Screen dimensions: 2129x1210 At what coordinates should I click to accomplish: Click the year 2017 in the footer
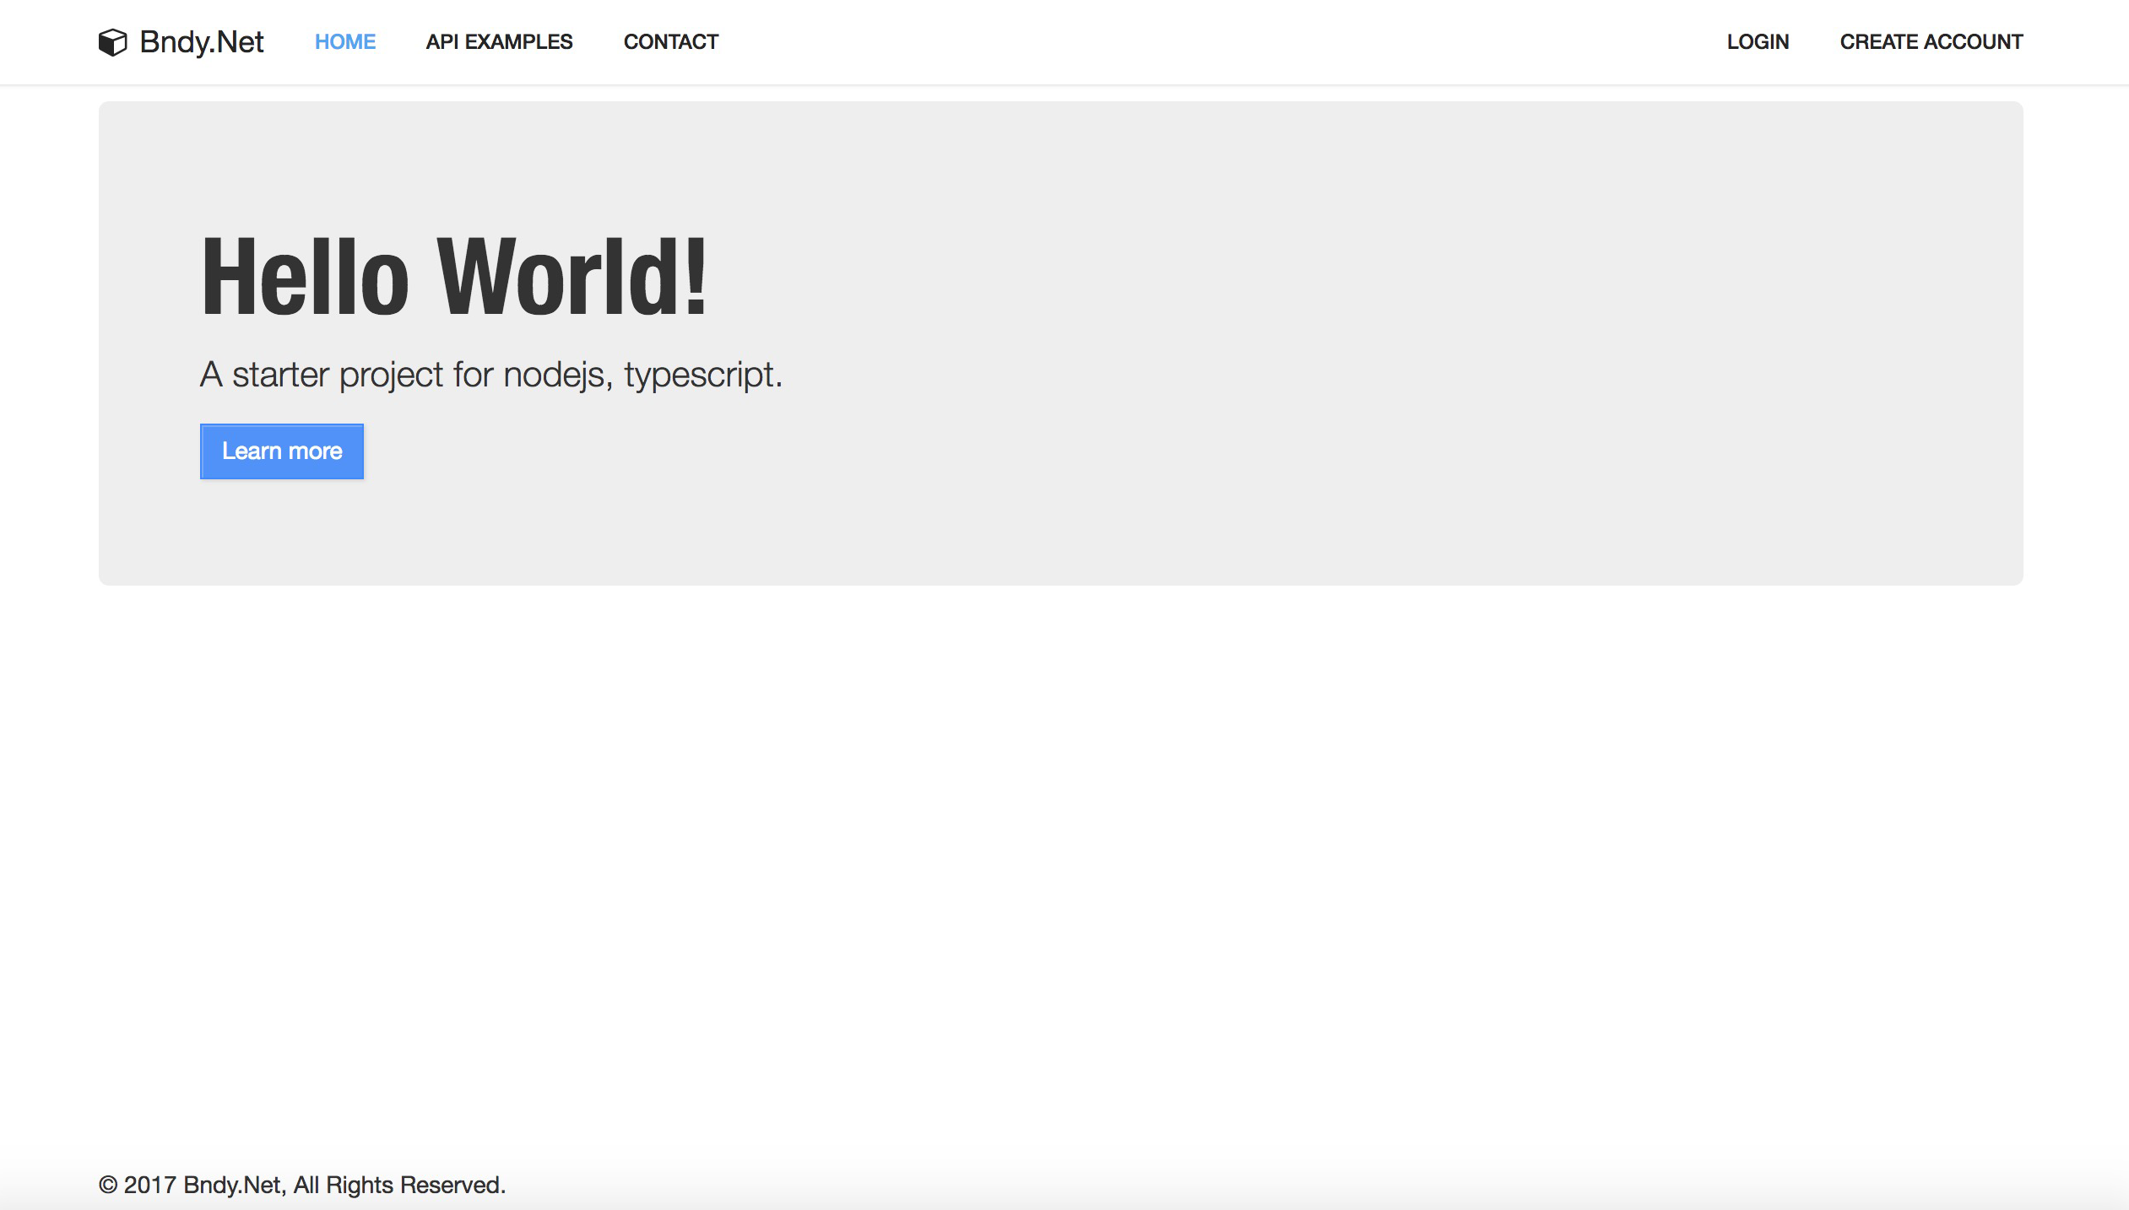tap(149, 1185)
